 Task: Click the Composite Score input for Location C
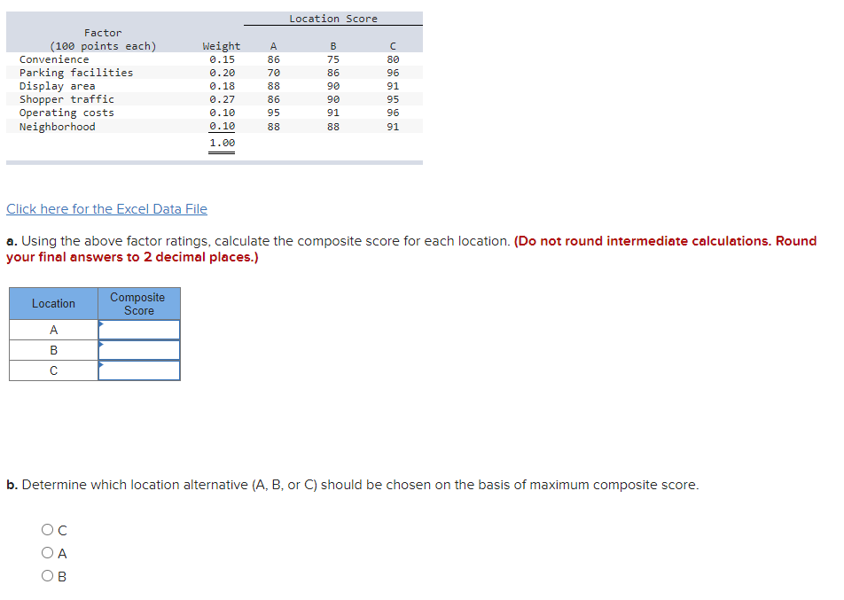[139, 370]
